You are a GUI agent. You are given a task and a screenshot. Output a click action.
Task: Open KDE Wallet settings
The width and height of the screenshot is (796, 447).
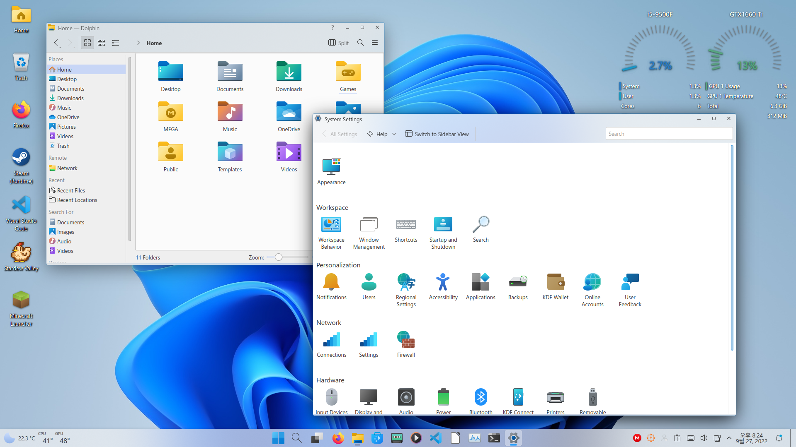tap(555, 286)
